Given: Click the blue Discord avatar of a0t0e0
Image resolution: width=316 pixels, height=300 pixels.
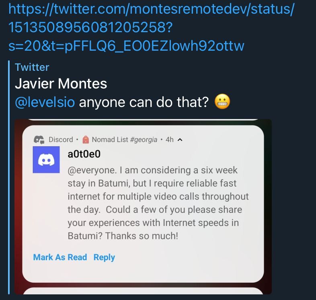Looking at the screenshot, I should 45,160.
